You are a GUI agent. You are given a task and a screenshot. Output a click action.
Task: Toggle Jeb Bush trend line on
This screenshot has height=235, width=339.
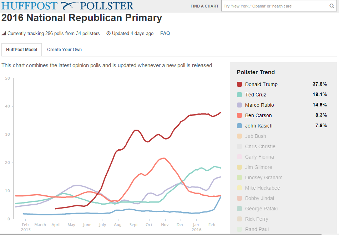255,136
